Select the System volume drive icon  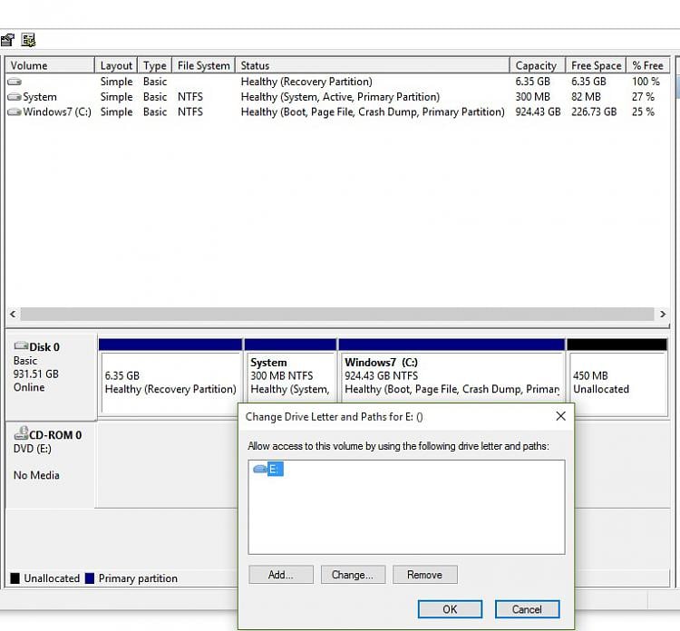click(x=15, y=97)
